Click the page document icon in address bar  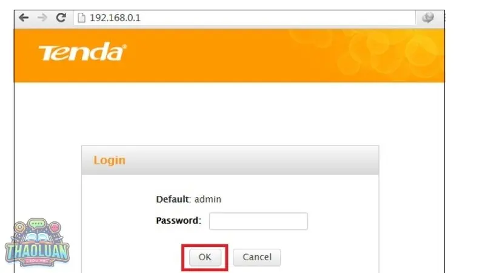pyautogui.click(x=81, y=18)
